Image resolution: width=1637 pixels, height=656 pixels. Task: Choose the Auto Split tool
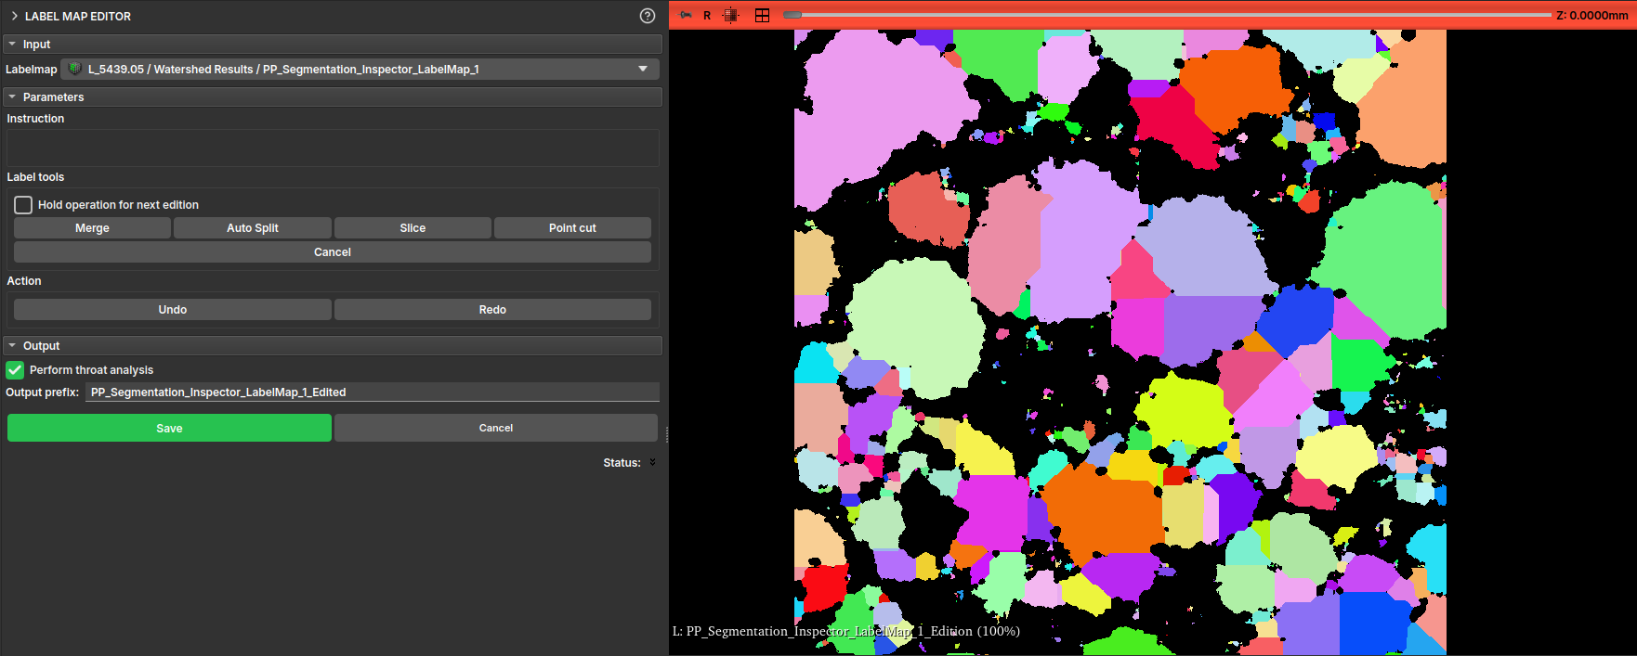click(x=252, y=228)
